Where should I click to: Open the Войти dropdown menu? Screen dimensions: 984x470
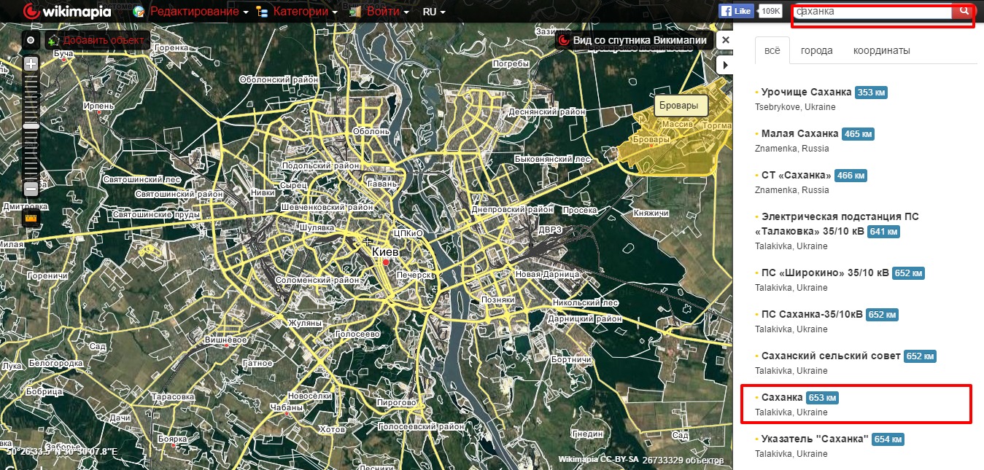click(x=387, y=12)
